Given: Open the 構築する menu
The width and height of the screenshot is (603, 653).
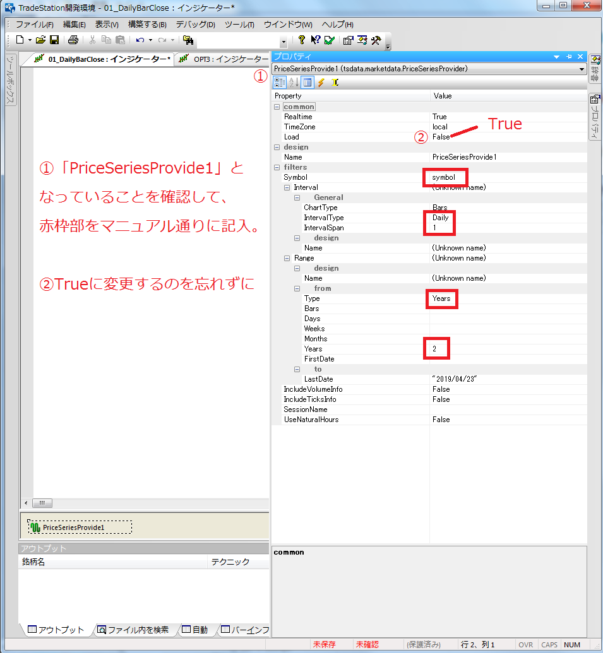Looking at the screenshot, I should pyautogui.click(x=147, y=25).
